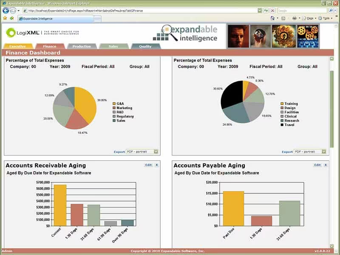Select the Expandable Intelligence browser tab
Viewport: 340px width, 255px height.
(x=56, y=19)
